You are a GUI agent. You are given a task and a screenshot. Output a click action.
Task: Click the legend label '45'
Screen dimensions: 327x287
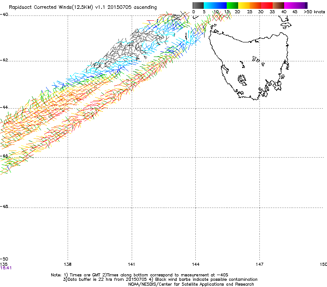point(295,12)
